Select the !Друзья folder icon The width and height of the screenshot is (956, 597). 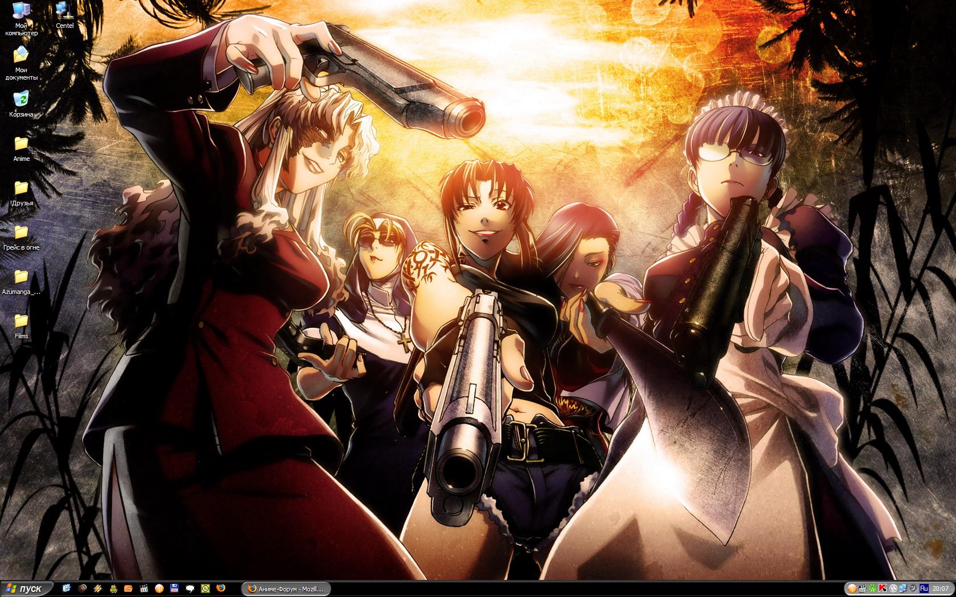[21, 192]
